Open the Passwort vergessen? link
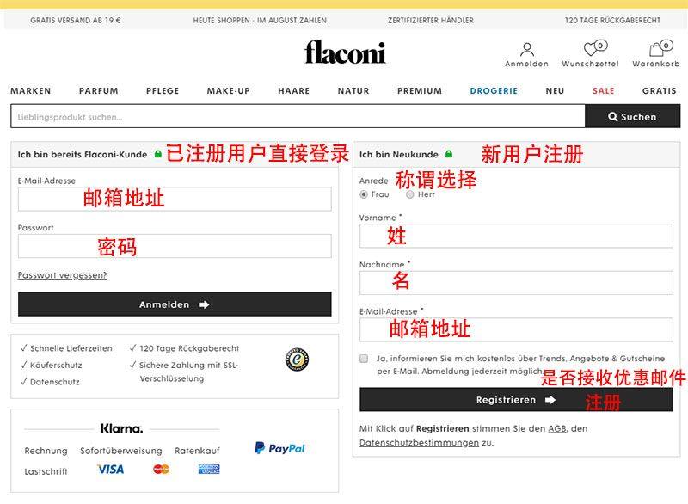688x504 pixels. point(62,275)
